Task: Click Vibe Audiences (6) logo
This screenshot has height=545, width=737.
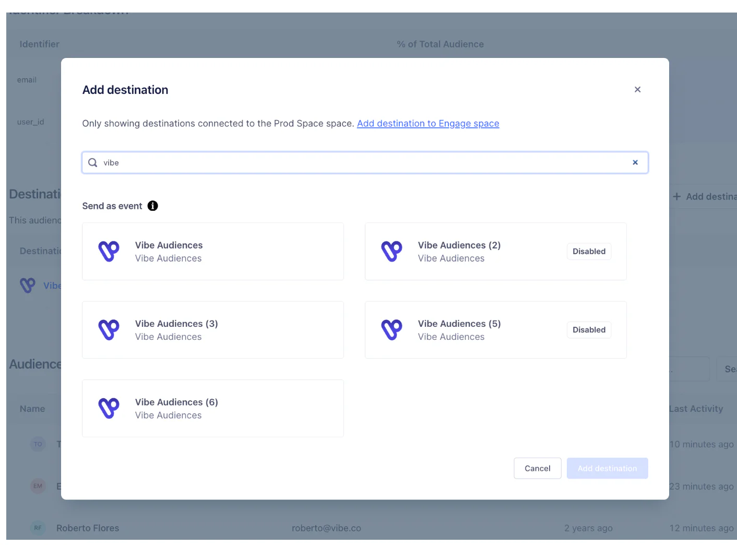Action: (x=109, y=408)
